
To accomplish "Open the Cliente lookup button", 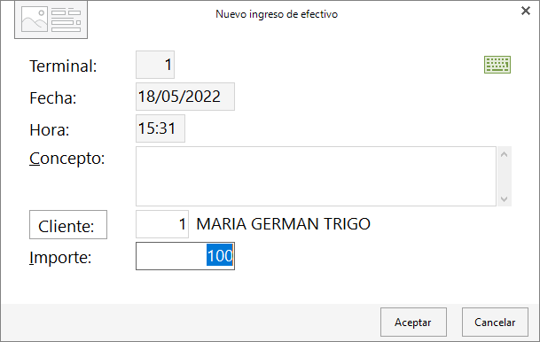I will pyautogui.click(x=68, y=225).
